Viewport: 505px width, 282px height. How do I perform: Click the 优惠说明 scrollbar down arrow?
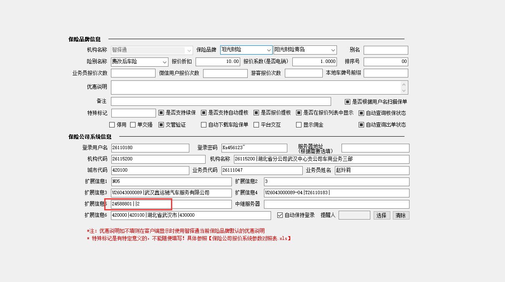(x=404, y=91)
